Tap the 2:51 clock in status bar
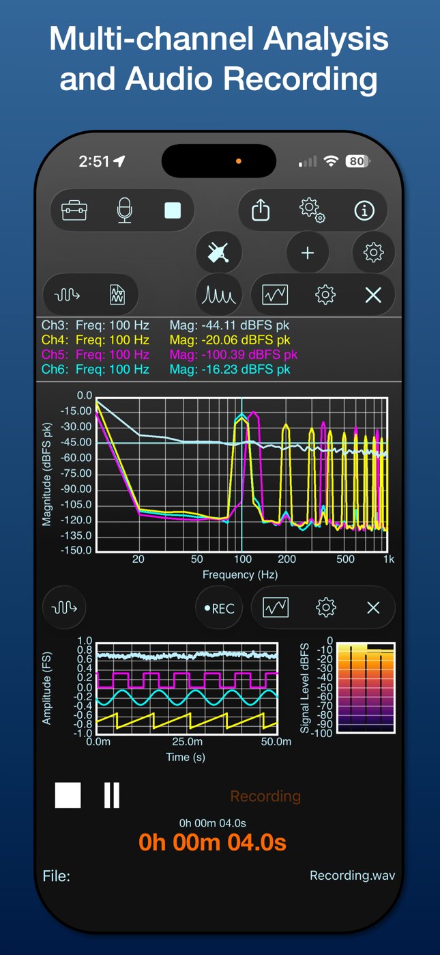 94,161
